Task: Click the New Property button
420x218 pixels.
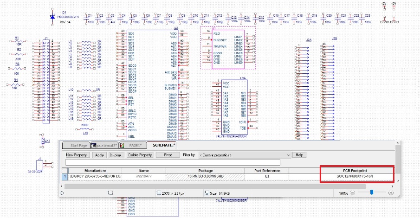Action: tap(78, 155)
